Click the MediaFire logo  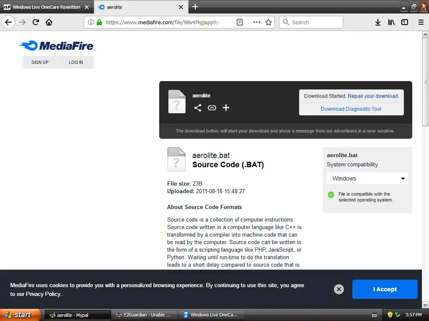[x=56, y=46]
